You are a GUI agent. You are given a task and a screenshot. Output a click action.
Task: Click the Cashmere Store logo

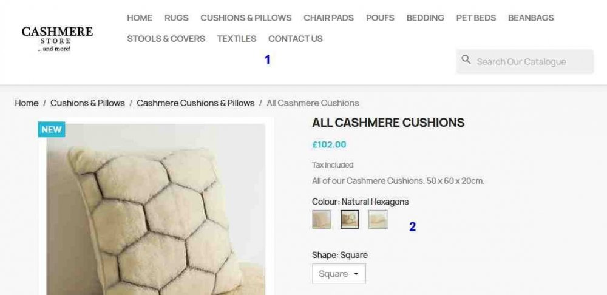pyautogui.click(x=57, y=38)
